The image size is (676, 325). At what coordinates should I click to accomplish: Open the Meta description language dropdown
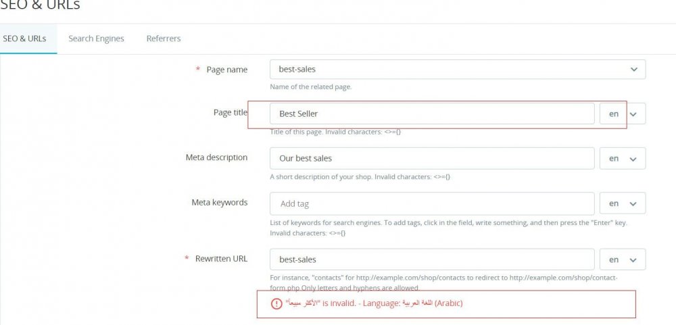coord(622,159)
